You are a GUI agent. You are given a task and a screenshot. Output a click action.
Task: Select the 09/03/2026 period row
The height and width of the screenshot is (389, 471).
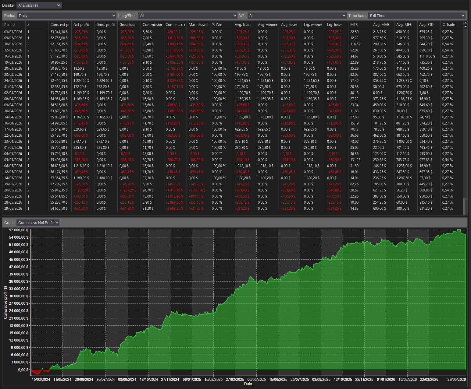pos(233,38)
